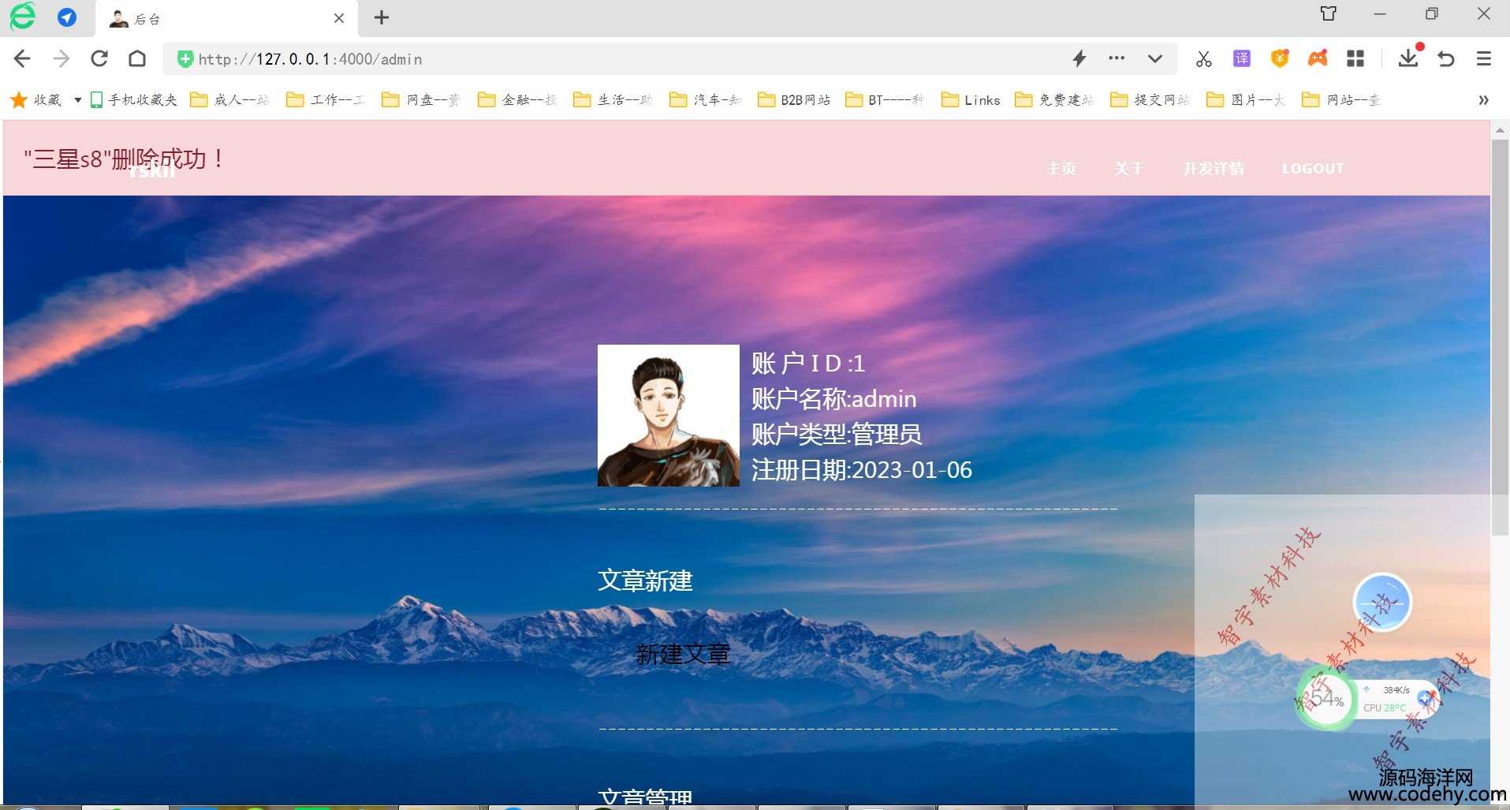Viewport: 1510px width, 810px height.
Task: Expand the address bar dropdown chevron
Action: (1155, 58)
